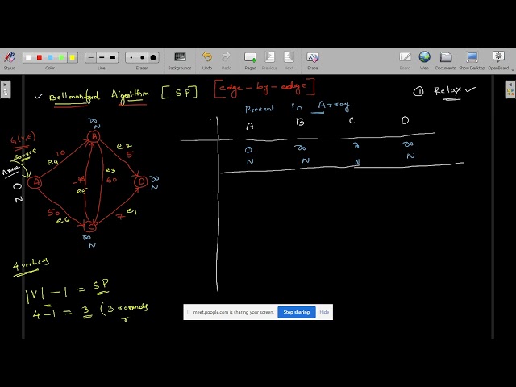Choose the blue pen color
Screen dimensions: 516x387
[50, 57]
